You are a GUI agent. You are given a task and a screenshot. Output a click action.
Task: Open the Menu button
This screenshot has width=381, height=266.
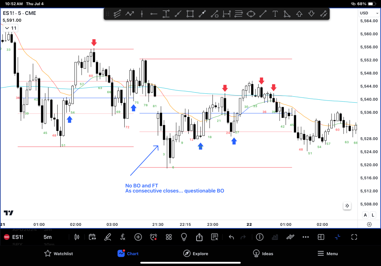click(x=327, y=254)
